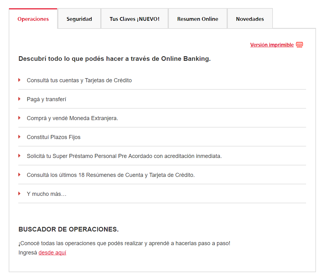Open the Tus Claves ¡NUEVO! tab

coord(134,19)
